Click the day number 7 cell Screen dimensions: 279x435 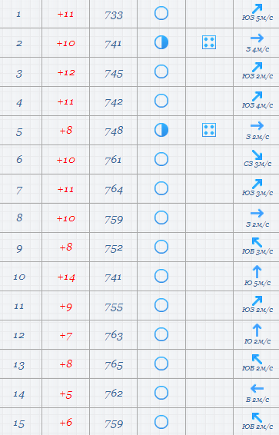[x=19, y=190]
